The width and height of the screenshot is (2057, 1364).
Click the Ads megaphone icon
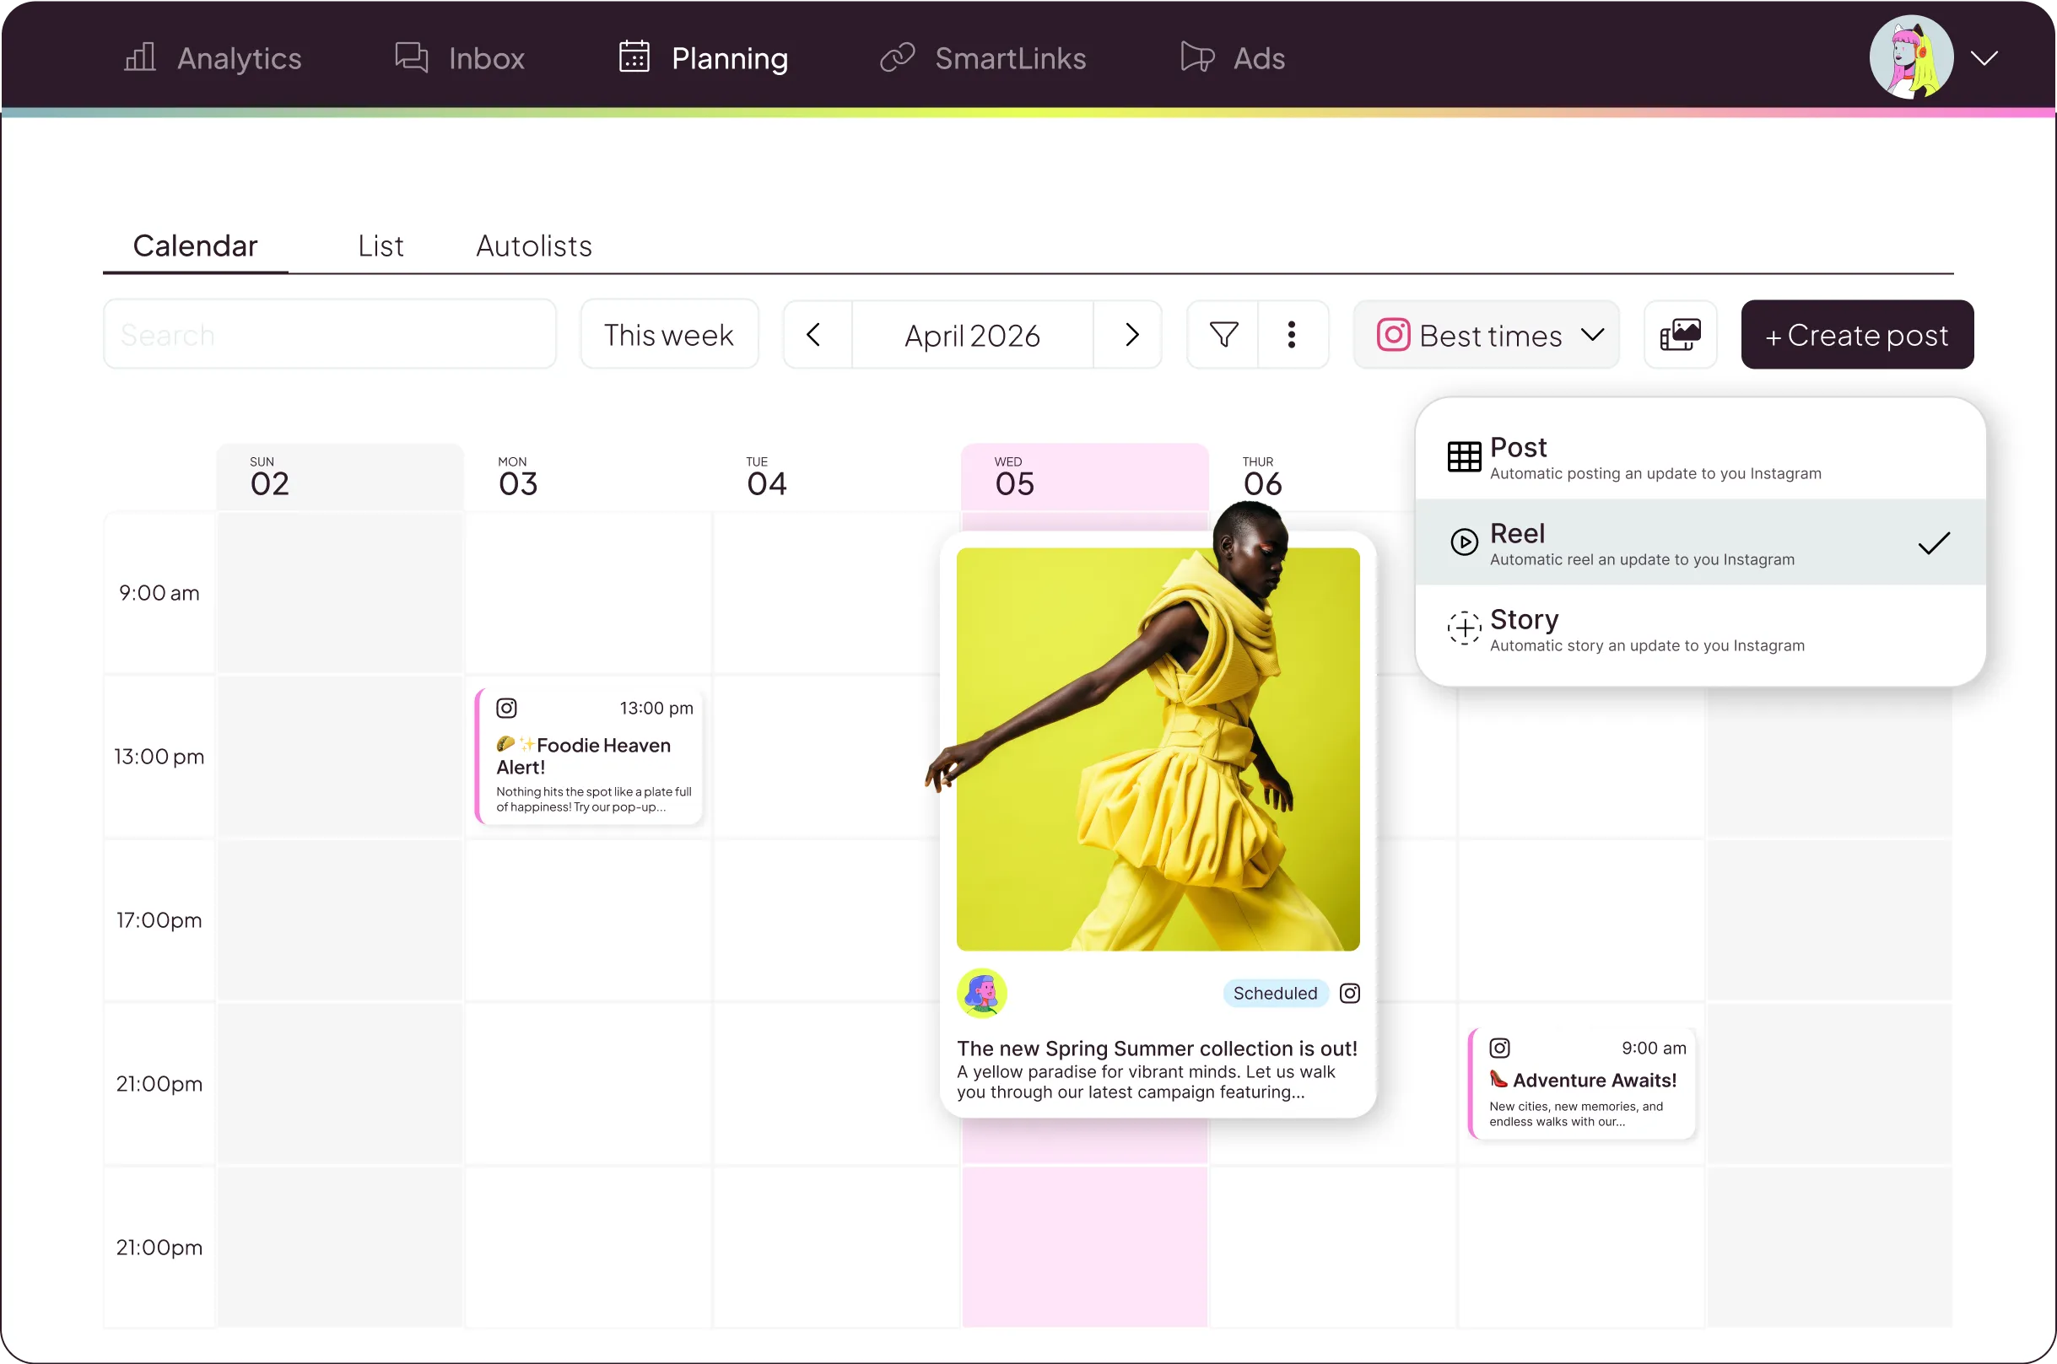pyautogui.click(x=1196, y=57)
